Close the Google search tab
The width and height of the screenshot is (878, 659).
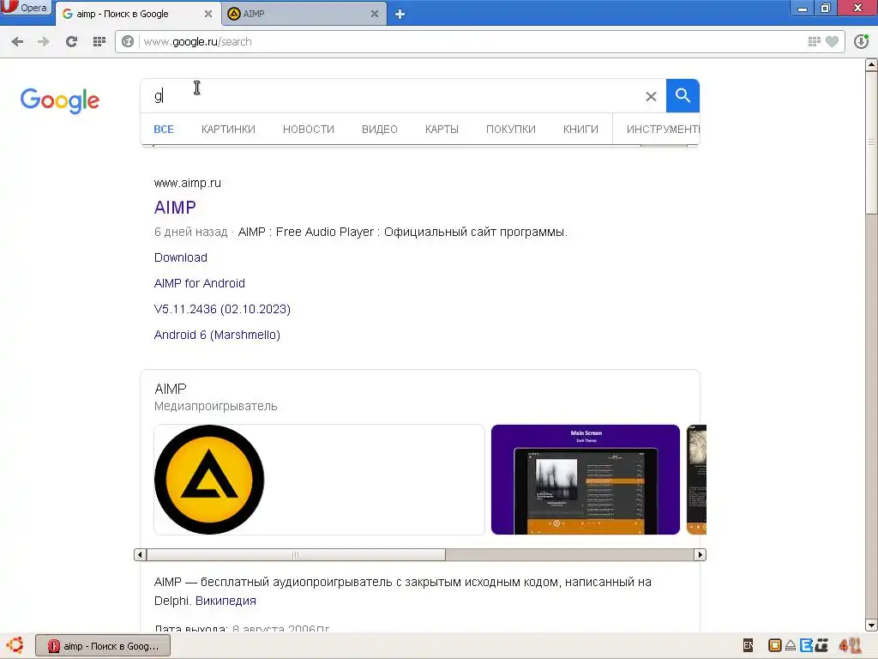pos(208,14)
